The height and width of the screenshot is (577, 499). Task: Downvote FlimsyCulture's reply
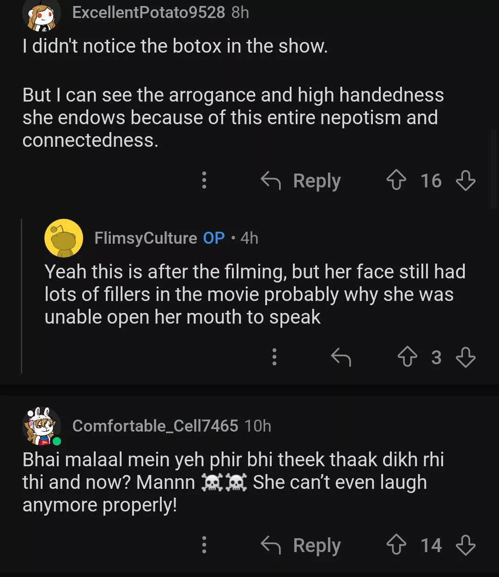pyautogui.click(x=465, y=357)
